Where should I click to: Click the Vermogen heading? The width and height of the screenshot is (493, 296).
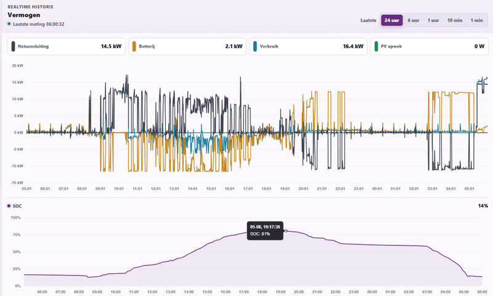(24, 15)
